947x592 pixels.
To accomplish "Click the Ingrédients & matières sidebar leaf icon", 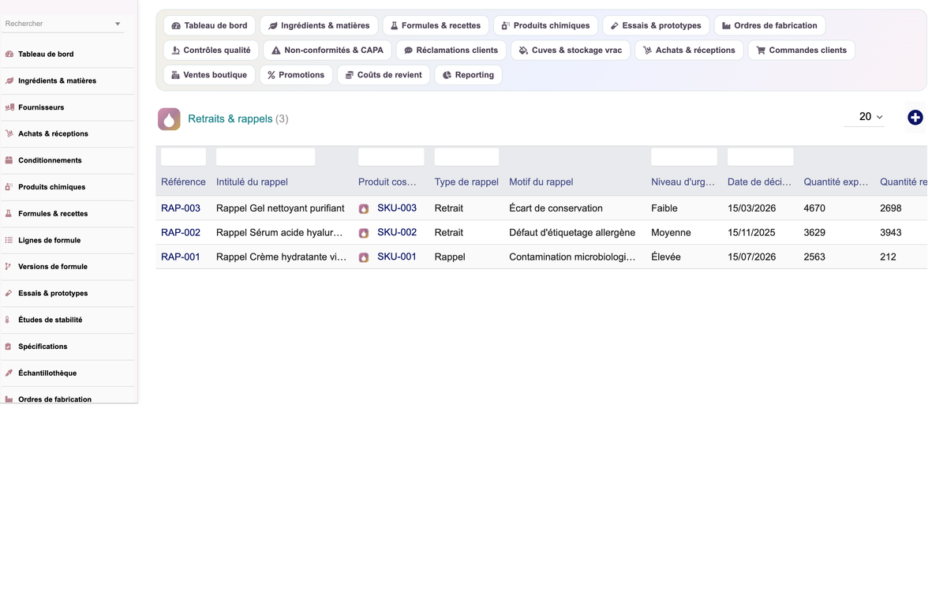I will 9,81.
